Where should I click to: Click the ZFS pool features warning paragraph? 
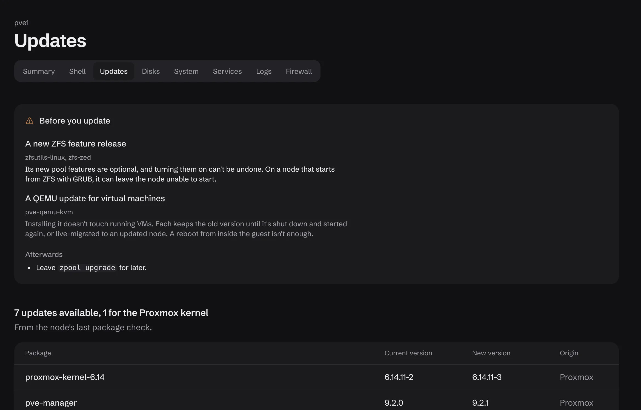tap(180, 174)
